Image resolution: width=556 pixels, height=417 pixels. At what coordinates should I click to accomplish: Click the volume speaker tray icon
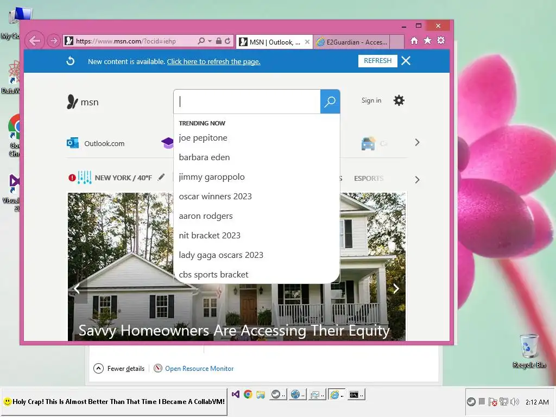pos(515,402)
